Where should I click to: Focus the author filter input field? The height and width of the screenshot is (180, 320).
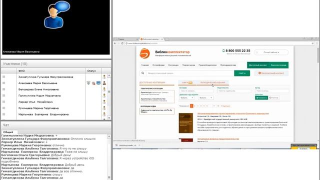(x=272, y=91)
